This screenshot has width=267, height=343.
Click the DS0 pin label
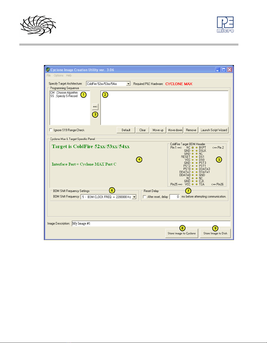(202, 160)
